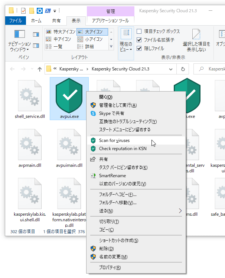Screen dimensions: 225x278
Task: Click the up-arrow parent folder button
Action: point(40,69)
